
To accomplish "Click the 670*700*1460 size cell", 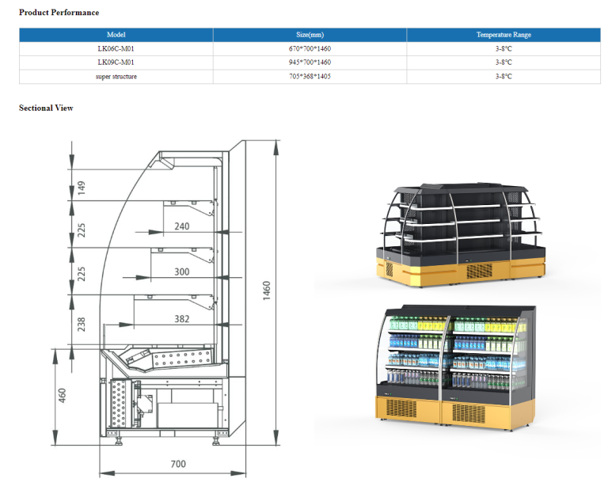I will pos(310,48).
